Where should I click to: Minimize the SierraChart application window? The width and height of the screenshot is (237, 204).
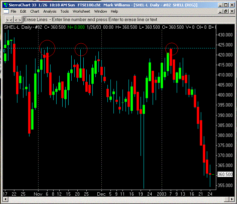coord(220,5)
